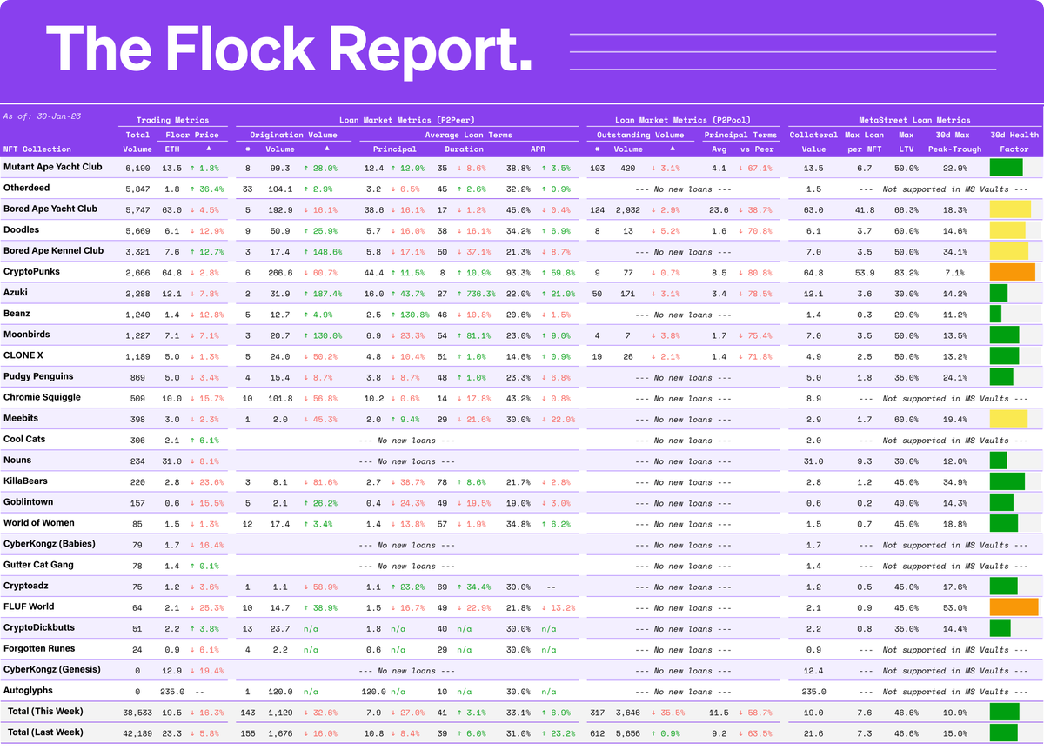1044x749 pixels.
Task: Select the CLONE X collection name
Action: tap(24, 355)
